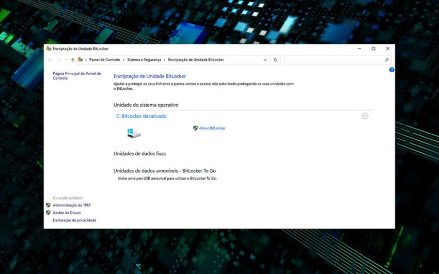Click the Unidade do sistema operativo heading

[146, 105]
